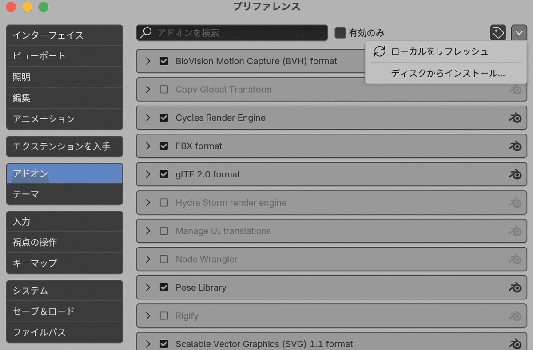Expand the BioVision Motion Capture (BVH) entry

148,61
